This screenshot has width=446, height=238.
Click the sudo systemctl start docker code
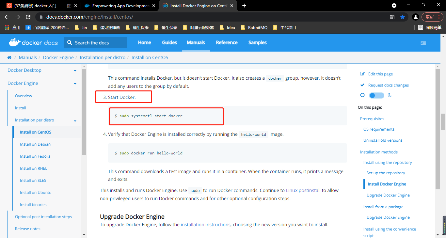pyautogui.click(x=149, y=116)
